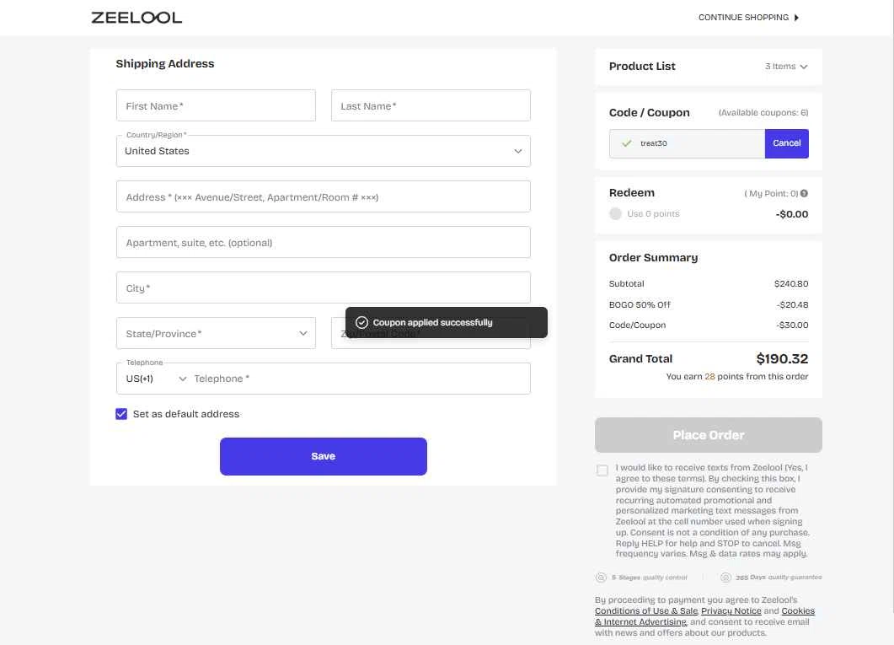Click the First Name input field
Viewport: 894px width, 645px height.
tap(216, 106)
